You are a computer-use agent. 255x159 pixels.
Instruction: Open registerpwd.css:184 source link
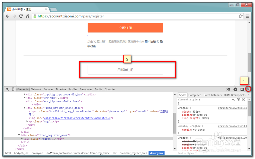pos(232,108)
